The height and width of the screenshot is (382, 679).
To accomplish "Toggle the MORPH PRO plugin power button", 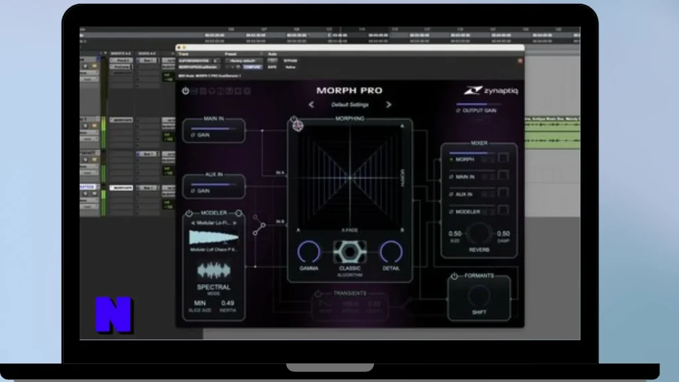I will pyautogui.click(x=186, y=90).
